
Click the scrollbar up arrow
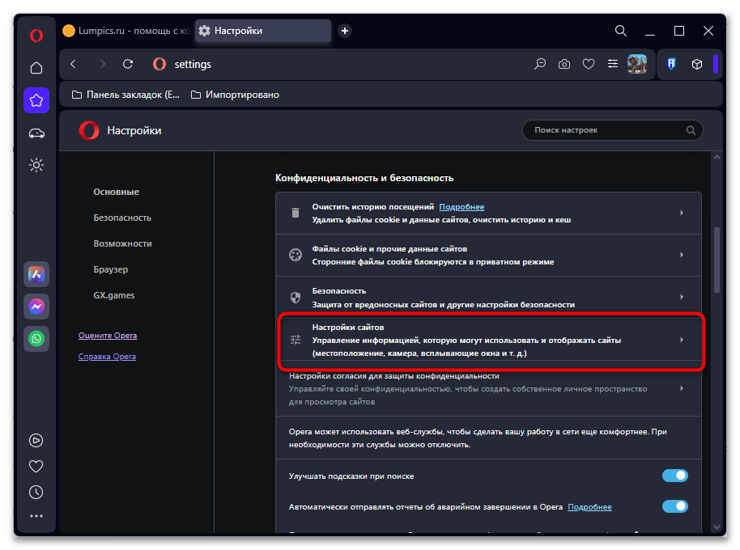[x=717, y=158]
